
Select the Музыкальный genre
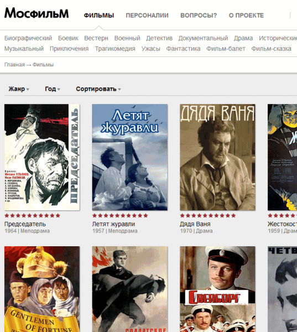pyautogui.click(x=24, y=49)
